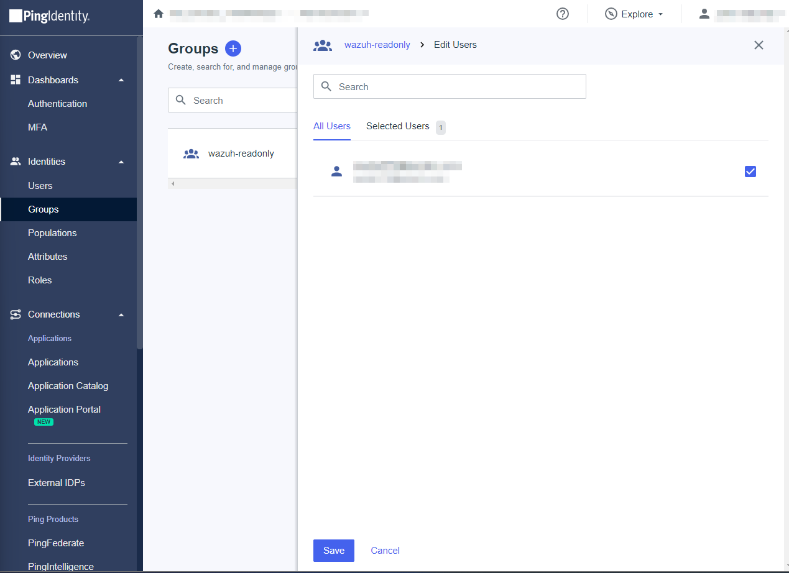Click the Selected Users count badge

[x=441, y=127]
